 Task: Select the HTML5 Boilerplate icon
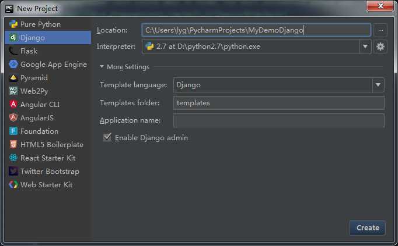pos(13,145)
